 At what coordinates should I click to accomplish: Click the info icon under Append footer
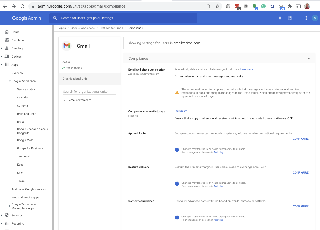pos(177,150)
